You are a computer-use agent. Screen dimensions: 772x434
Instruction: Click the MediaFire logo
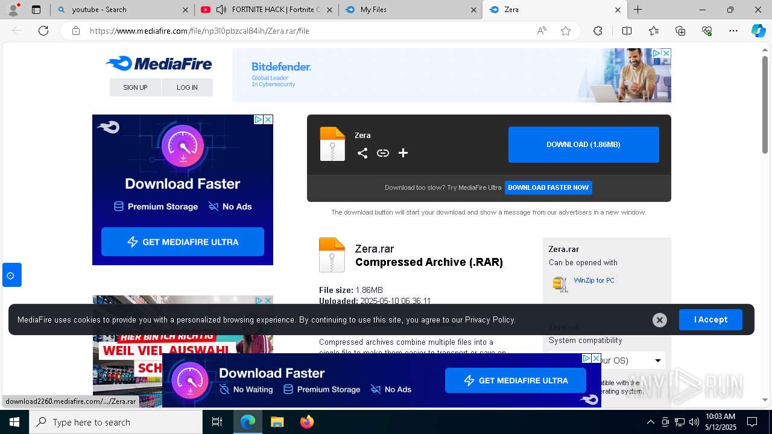click(x=159, y=63)
